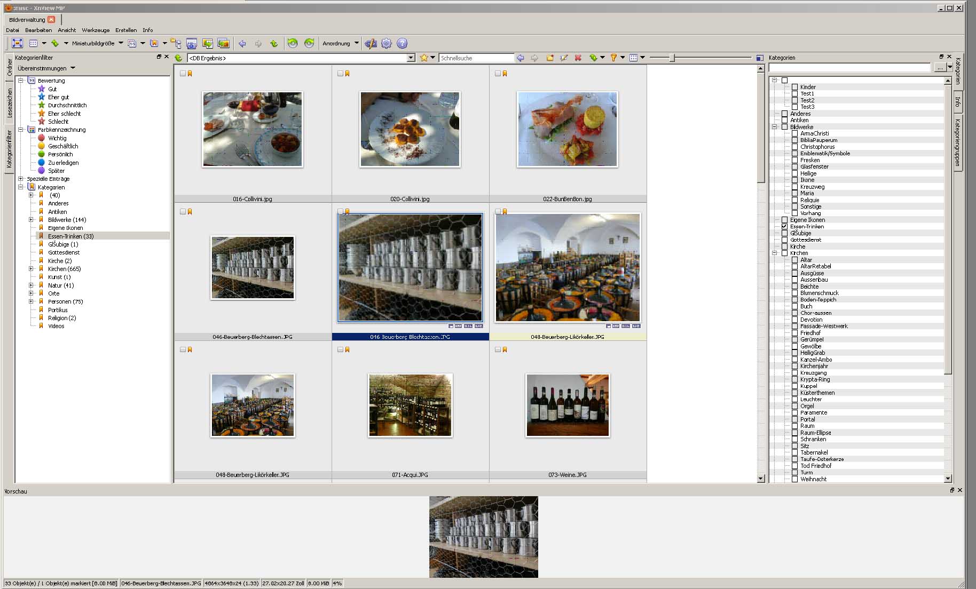Open the Werkzeuge menu
Screen dimensions: 976x589
click(x=96, y=30)
